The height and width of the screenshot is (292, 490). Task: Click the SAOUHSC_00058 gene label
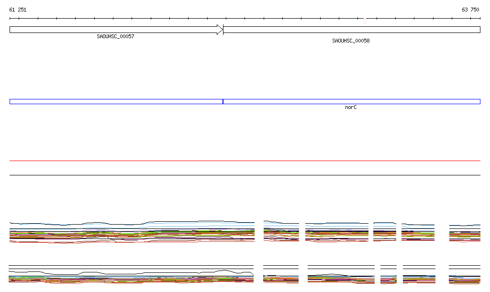[351, 41]
